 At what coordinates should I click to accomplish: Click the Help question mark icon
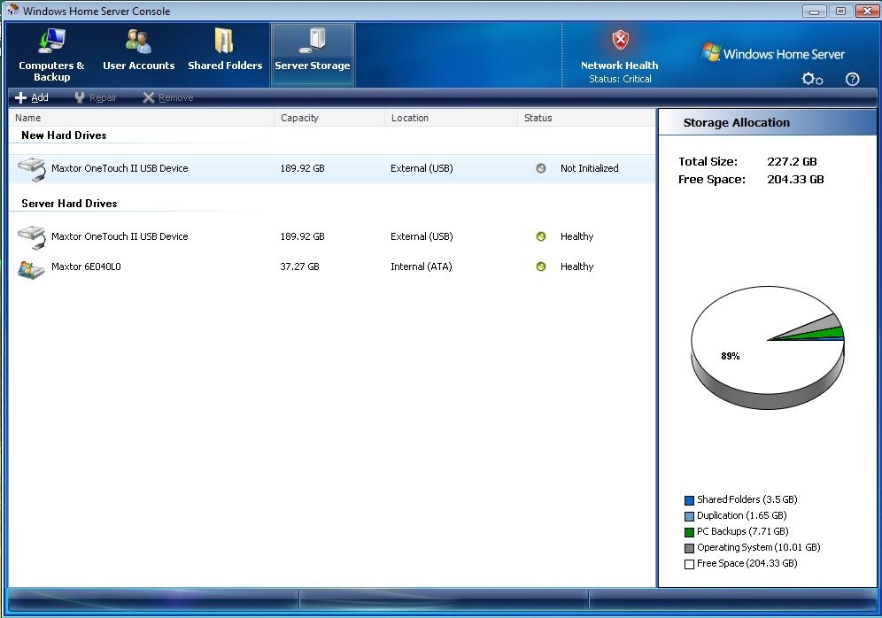coord(852,79)
